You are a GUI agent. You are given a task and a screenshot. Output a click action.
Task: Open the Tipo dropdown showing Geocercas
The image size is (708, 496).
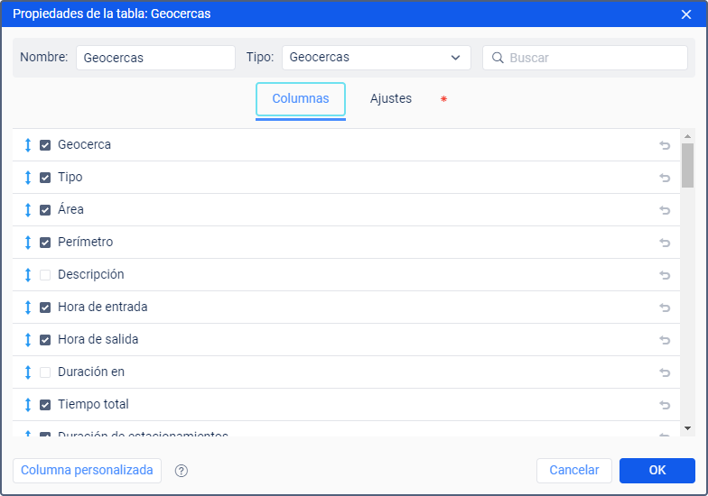point(376,58)
